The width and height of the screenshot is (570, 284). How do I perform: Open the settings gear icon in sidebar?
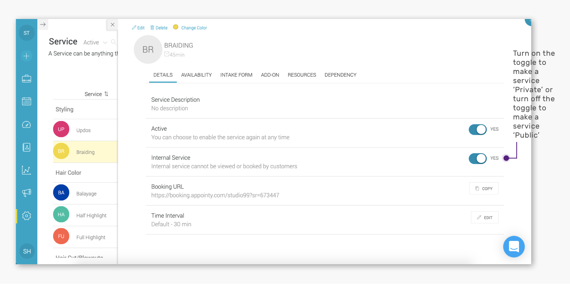click(27, 216)
